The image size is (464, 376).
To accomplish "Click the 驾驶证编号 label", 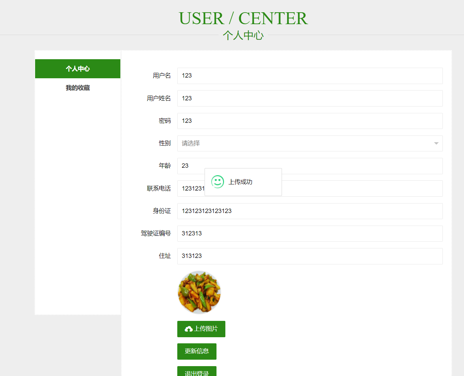I will click(156, 233).
